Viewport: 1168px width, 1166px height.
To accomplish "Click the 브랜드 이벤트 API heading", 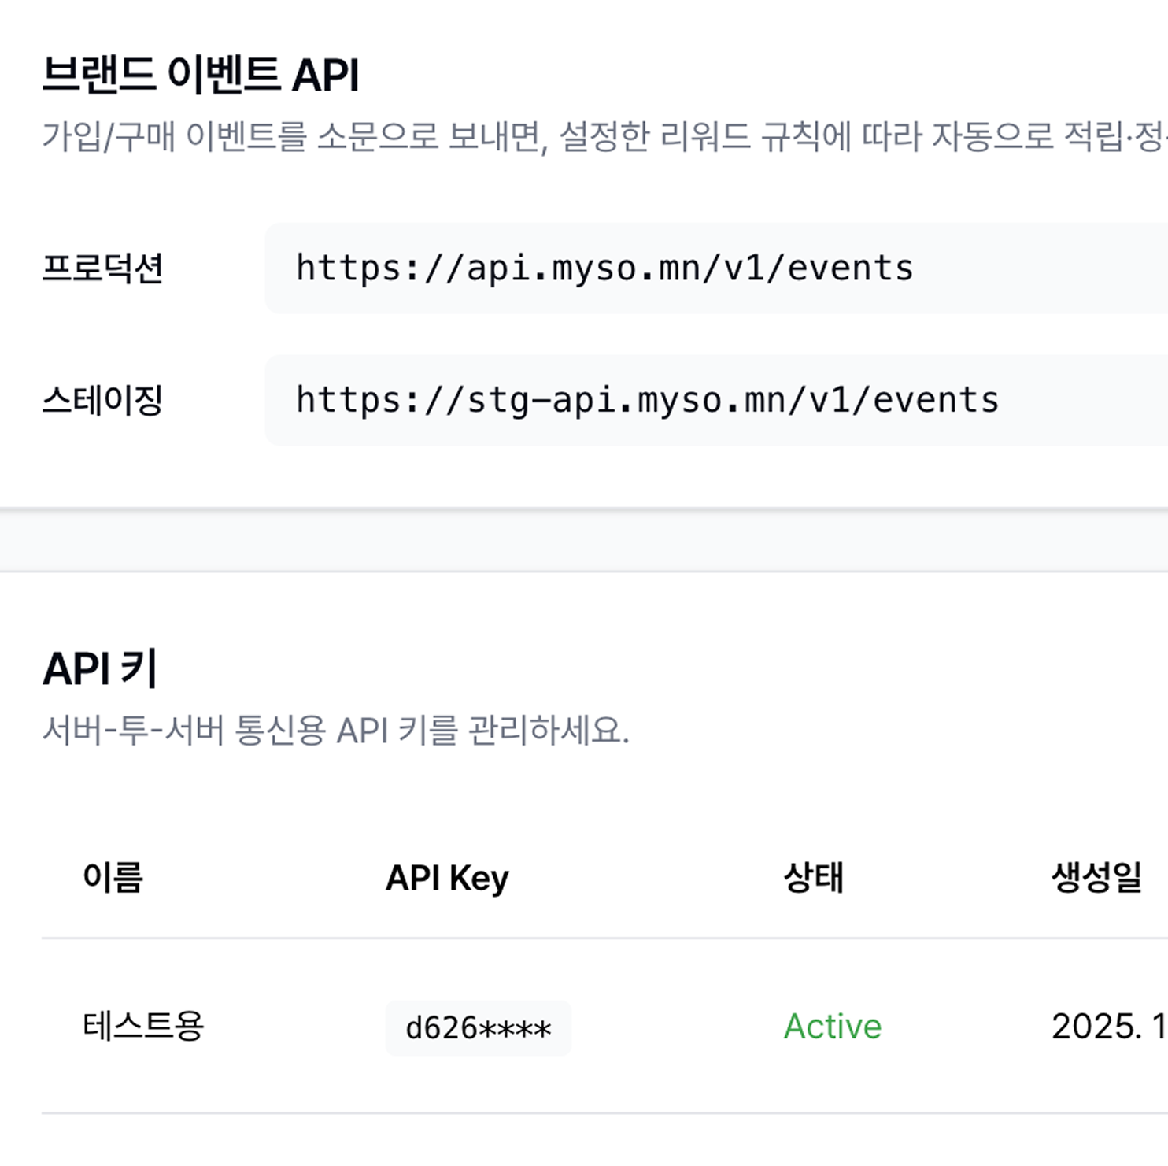I will pos(201,73).
